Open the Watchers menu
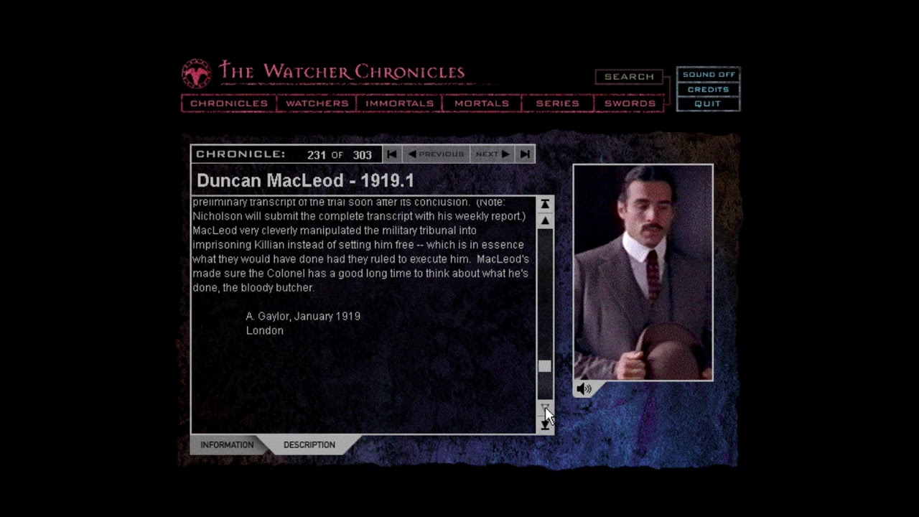Viewport: 919px width, 517px height. click(x=317, y=103)
